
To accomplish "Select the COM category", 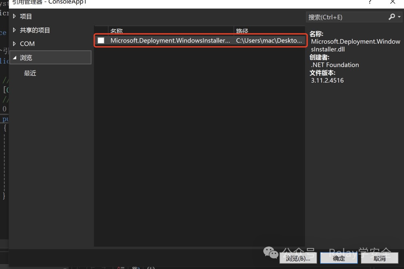I will [x=27, y=44].
